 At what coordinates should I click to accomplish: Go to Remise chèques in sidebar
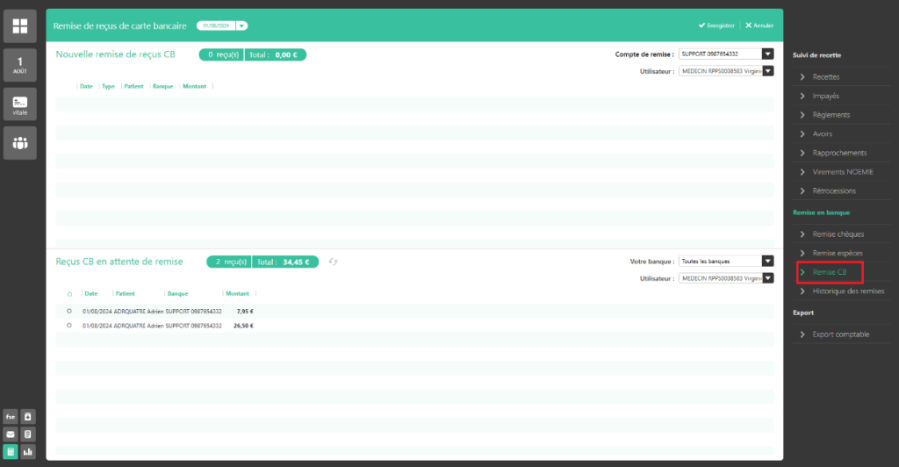[x=838, y=233]
